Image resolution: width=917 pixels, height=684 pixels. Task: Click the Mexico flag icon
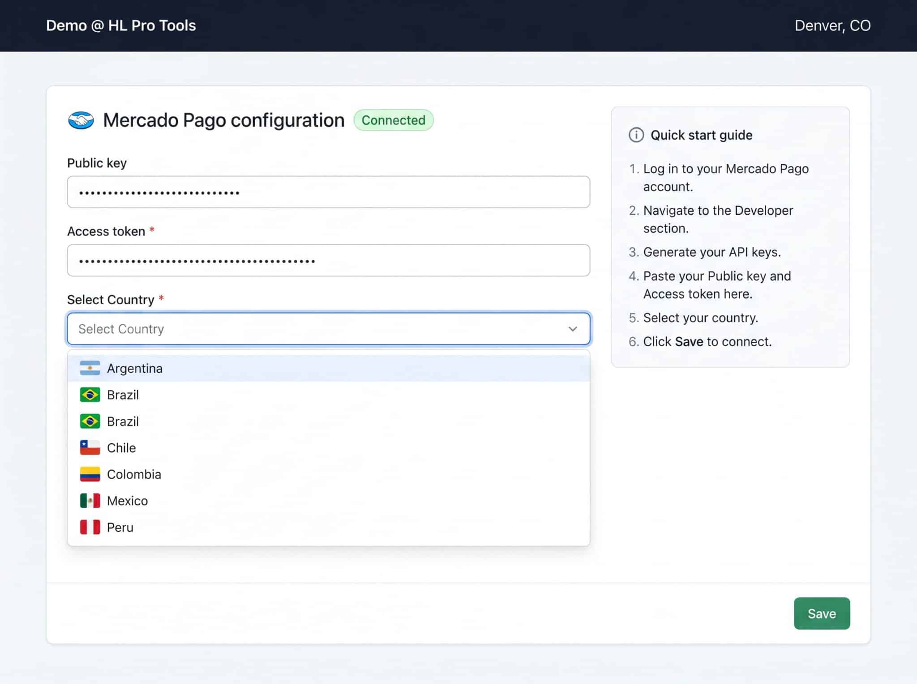(x=90, y=501)
